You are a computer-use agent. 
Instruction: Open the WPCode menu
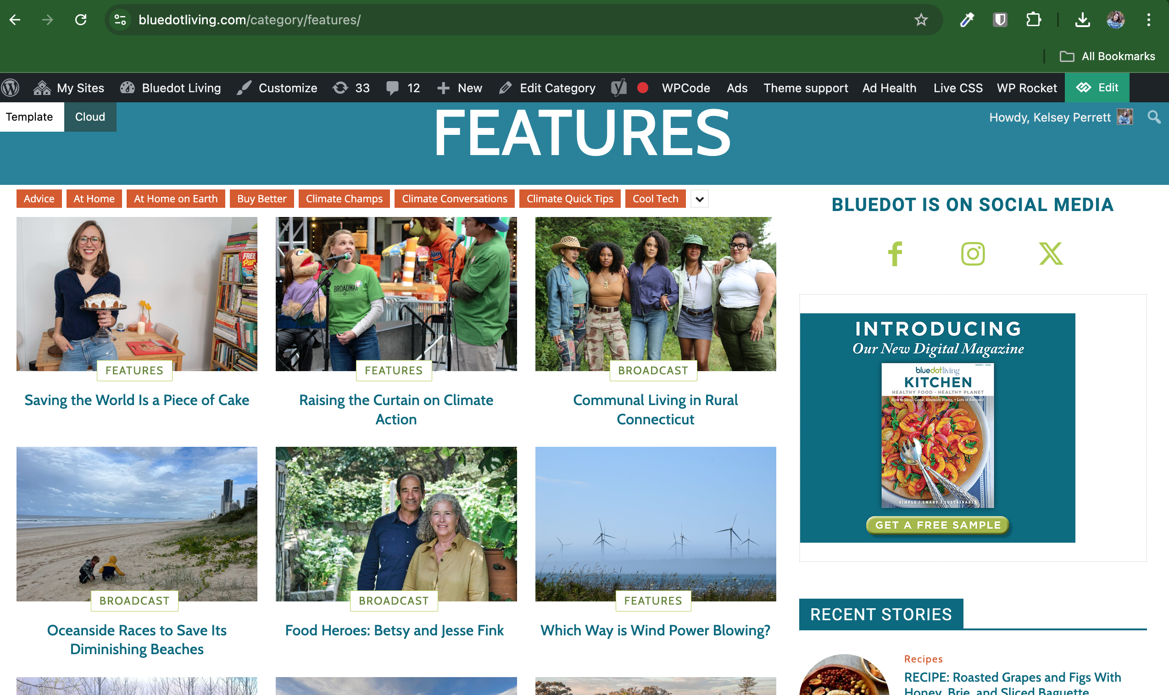point(685,88)
